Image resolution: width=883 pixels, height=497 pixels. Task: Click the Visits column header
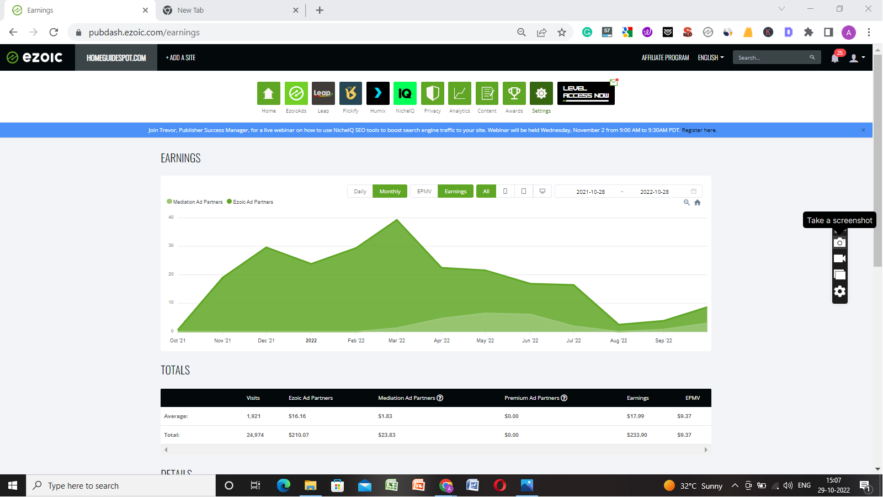click(253, 398)
